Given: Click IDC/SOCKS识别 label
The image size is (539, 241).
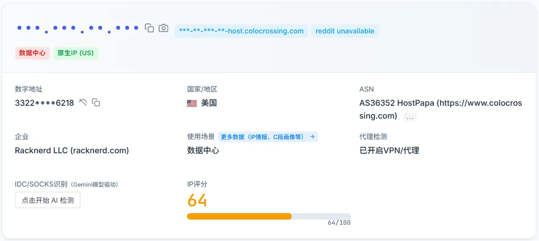Looking at the screenshot, I should click(41, 184).
